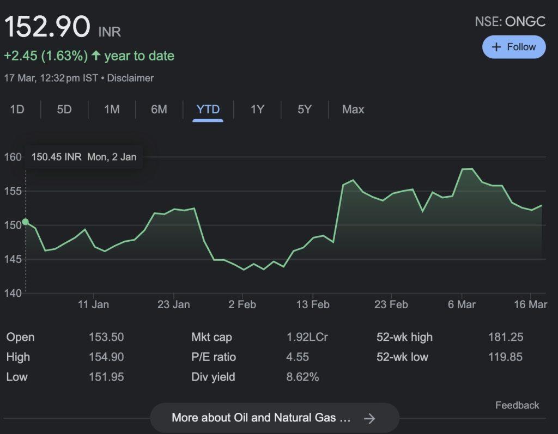Screen dimensions: 558x434
Task: Click the Feedback link
Action: pyautogui.click(x=517, y=405)
